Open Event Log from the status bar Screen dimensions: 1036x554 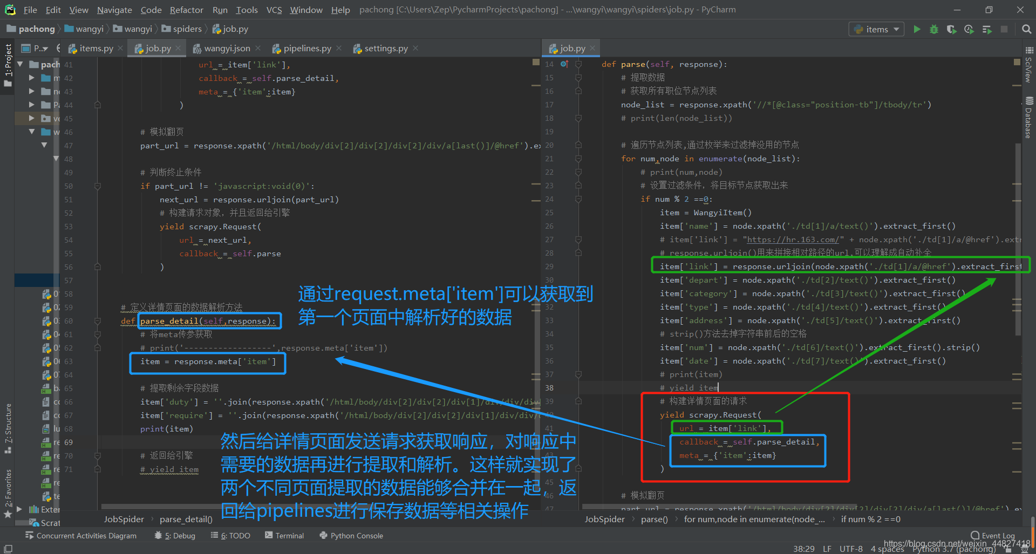(x=992, y=536)
